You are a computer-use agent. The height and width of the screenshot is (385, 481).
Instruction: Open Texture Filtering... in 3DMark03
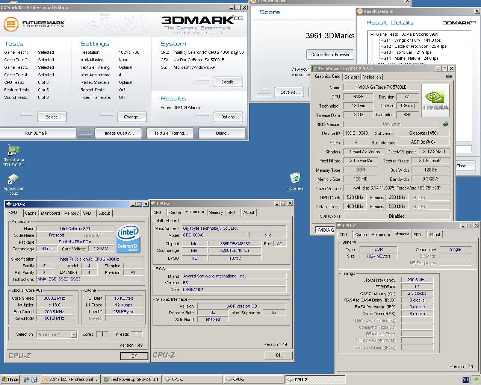pyautogui.click(x=171, y=133)
